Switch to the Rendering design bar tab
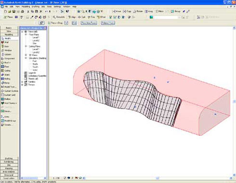Viewport: 236px width, 183px height. [x=9, y=162]
